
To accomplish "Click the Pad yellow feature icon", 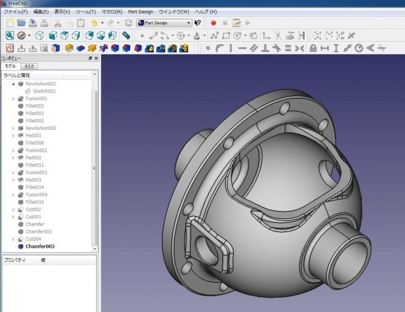I will 69,48.
